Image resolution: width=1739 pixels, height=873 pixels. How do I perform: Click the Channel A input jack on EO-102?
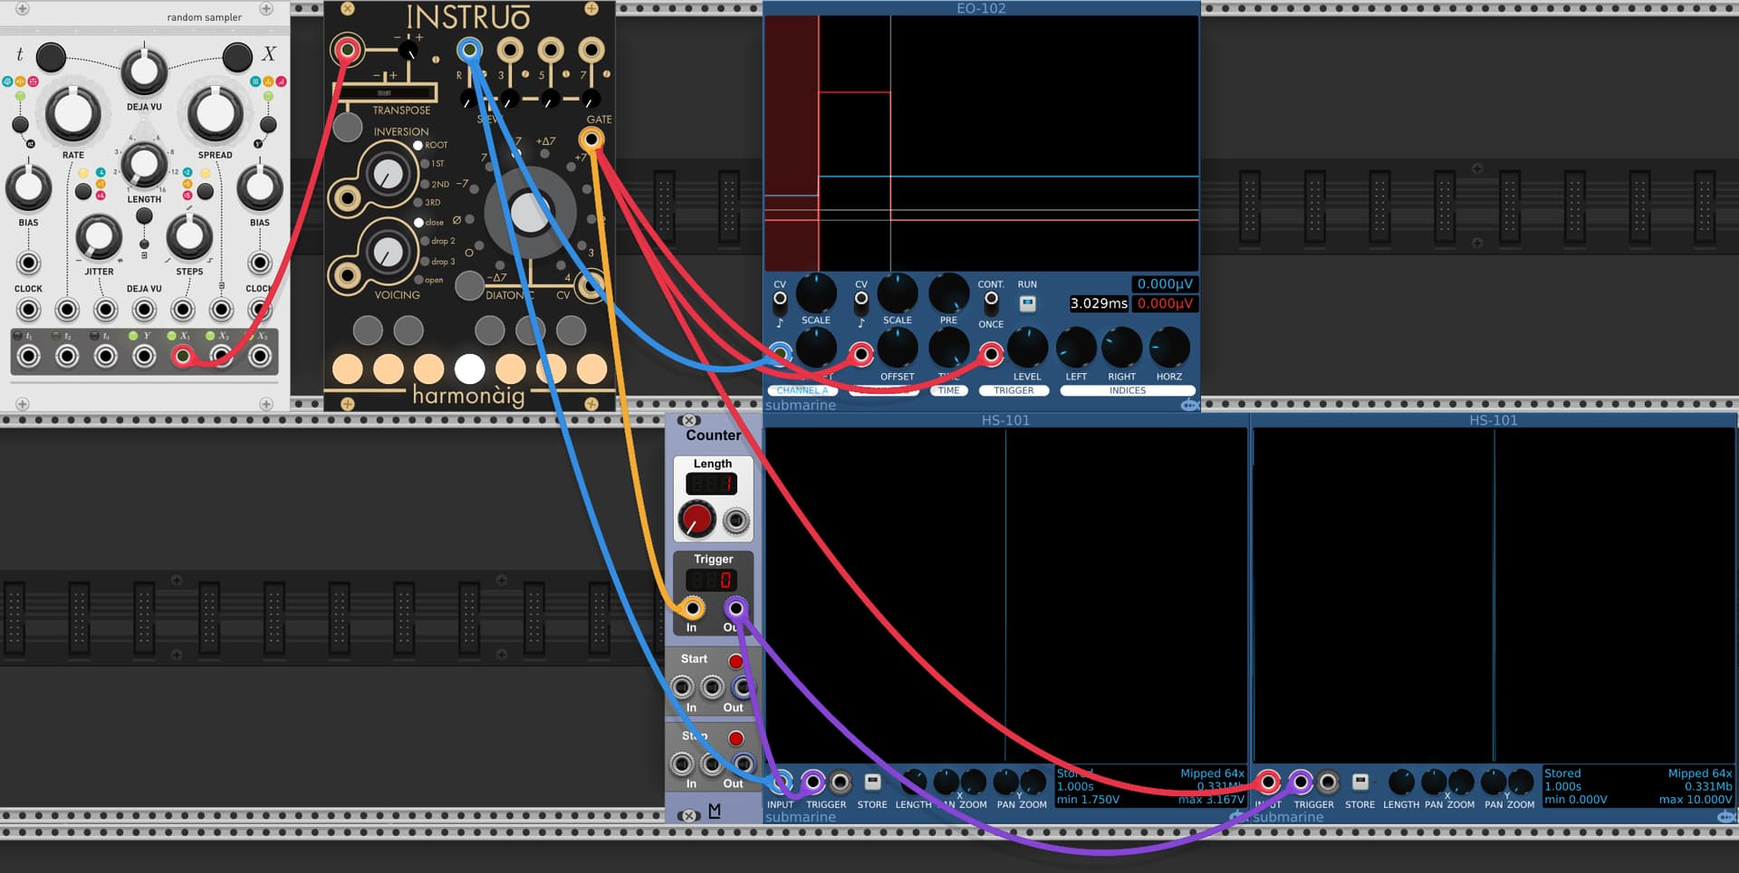coord(780,353)
